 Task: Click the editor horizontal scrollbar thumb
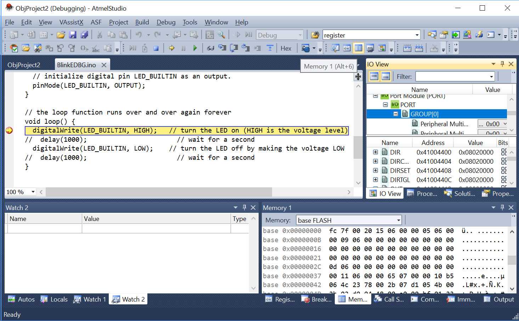[159, 192]
